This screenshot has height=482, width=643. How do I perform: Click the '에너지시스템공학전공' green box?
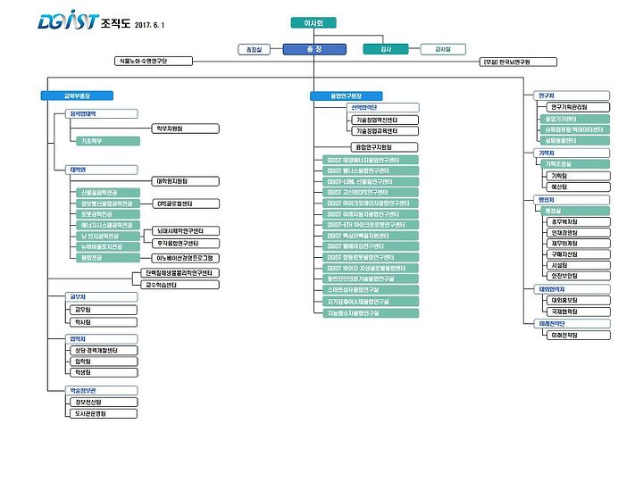(x=108, y=226)
